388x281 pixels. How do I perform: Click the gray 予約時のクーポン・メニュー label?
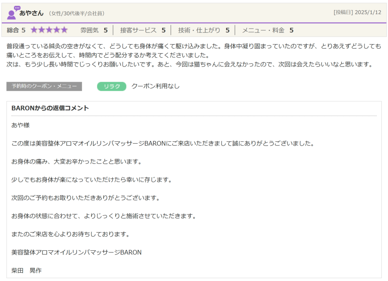coord(44,86)
